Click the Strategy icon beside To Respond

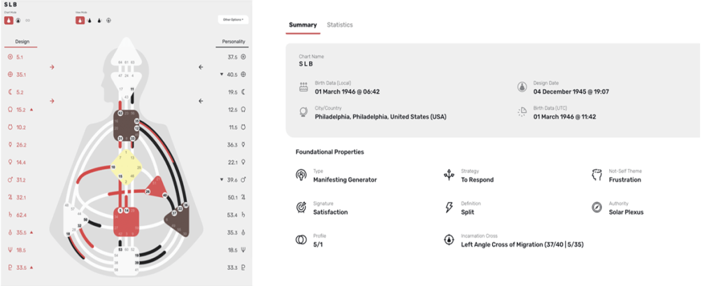447,176
